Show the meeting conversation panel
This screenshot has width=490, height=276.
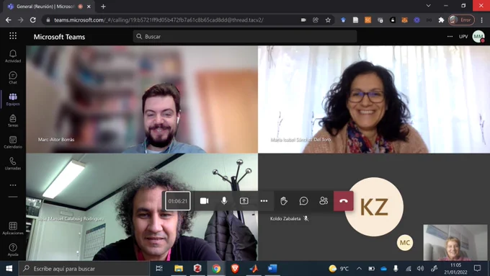tap(304, 200)
